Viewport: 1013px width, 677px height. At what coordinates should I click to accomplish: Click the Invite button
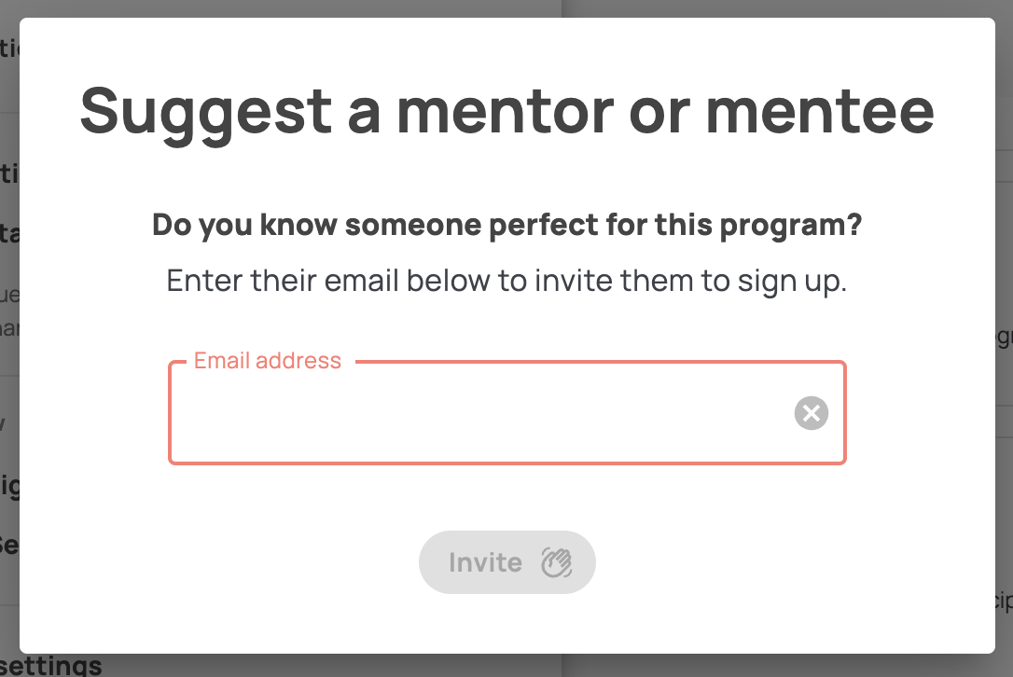click(x=507, y=562)
